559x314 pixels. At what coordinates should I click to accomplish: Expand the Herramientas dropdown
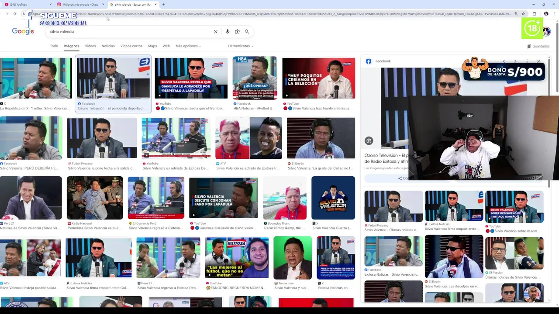click(240, 46)
